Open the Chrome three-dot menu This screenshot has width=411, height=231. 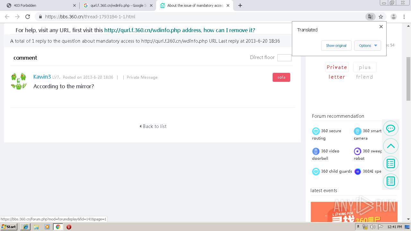404,17
